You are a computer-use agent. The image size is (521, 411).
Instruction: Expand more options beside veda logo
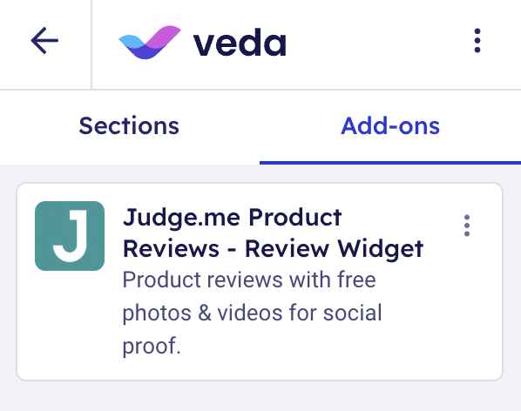coord(477,41)
